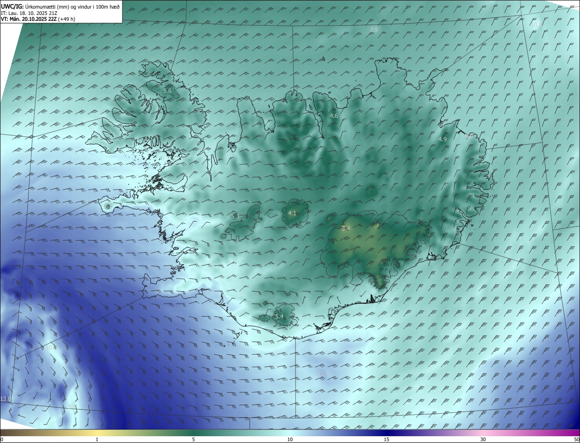Click the color scale tick label 30
This screenshot has width=580, height=443.
[x=483, y=439]
